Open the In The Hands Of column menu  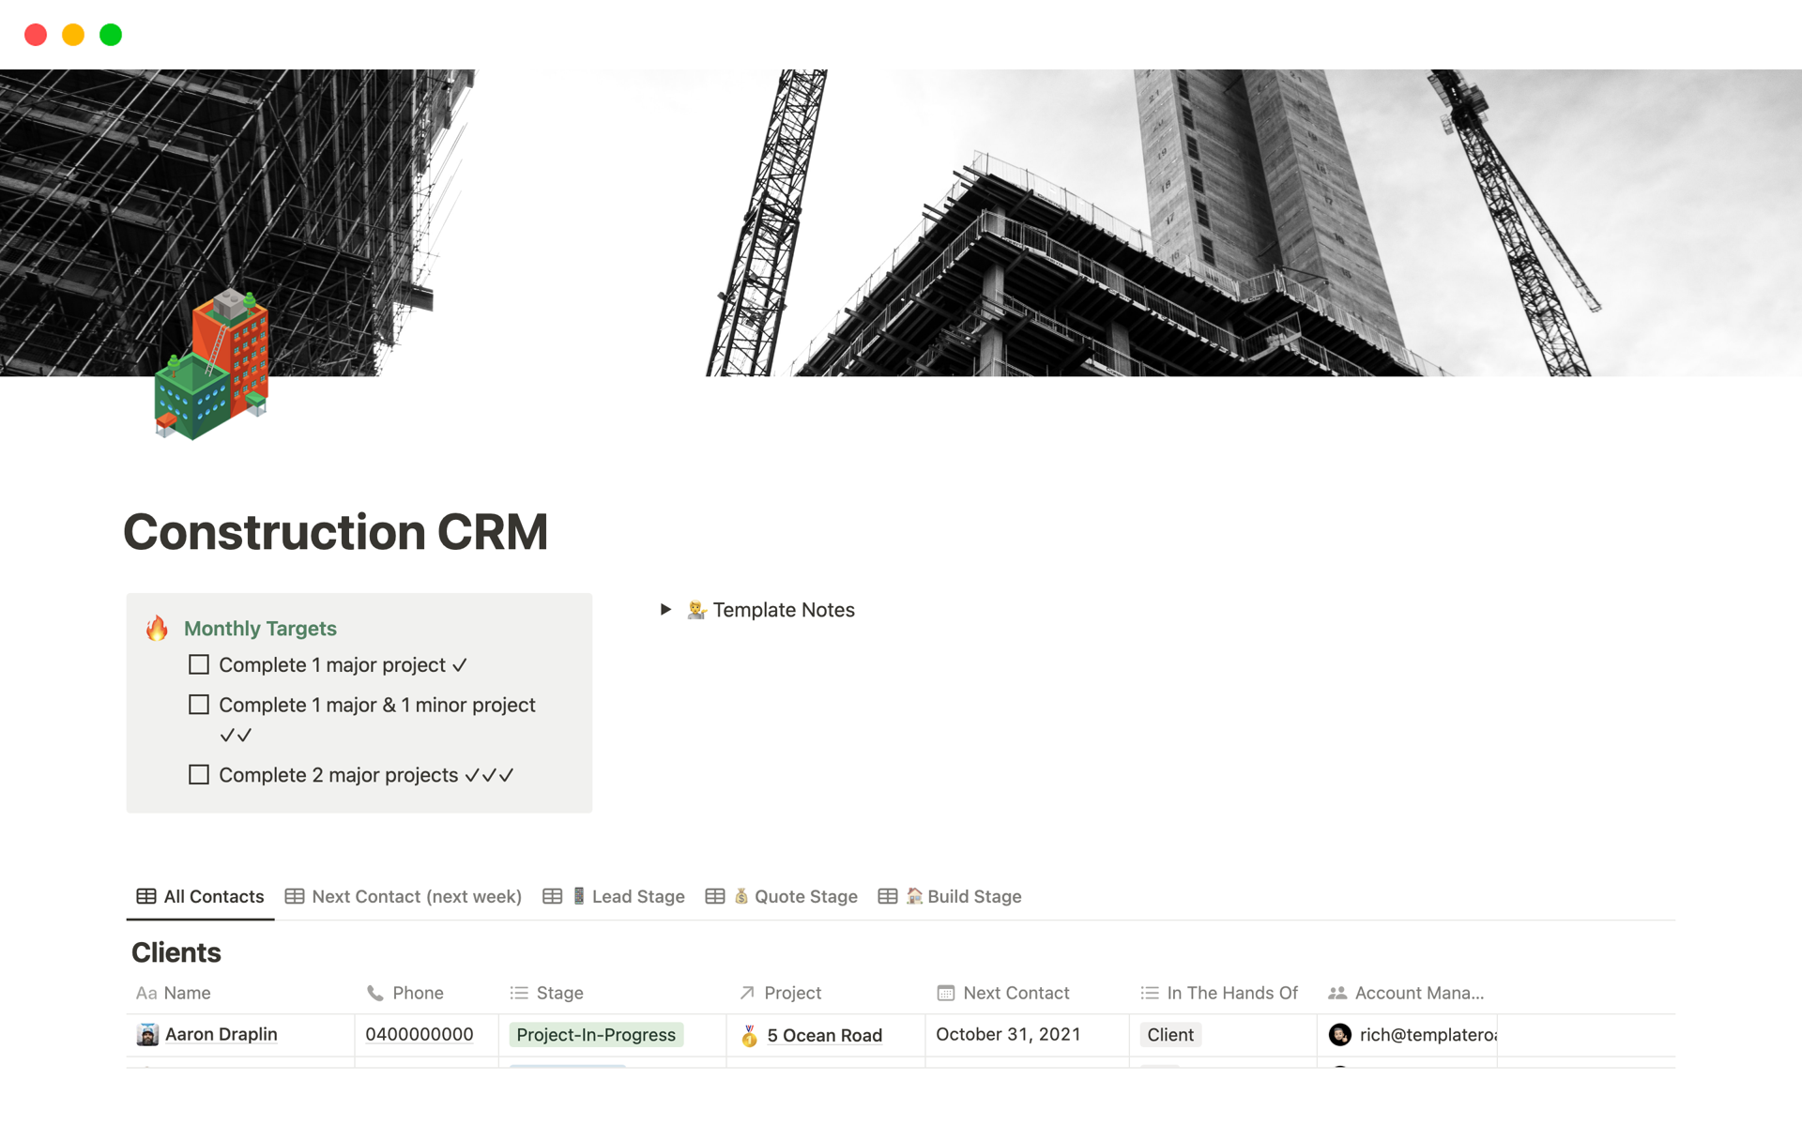1231,993
